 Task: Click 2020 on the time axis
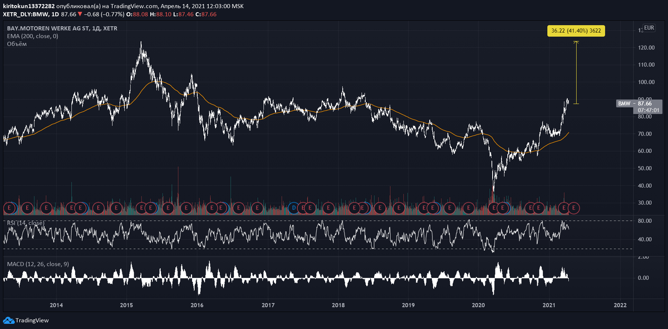(479, 305)
